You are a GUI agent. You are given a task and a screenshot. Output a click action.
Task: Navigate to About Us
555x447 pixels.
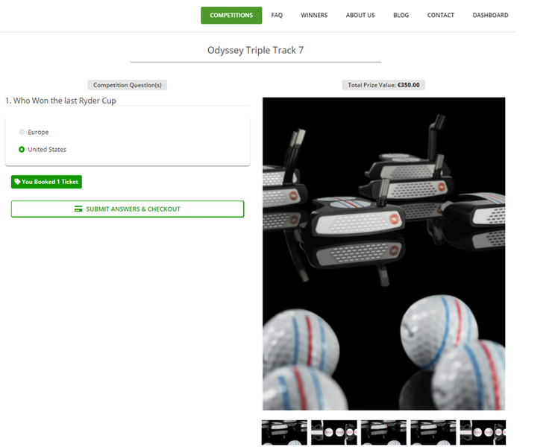(x=360, y=15)
